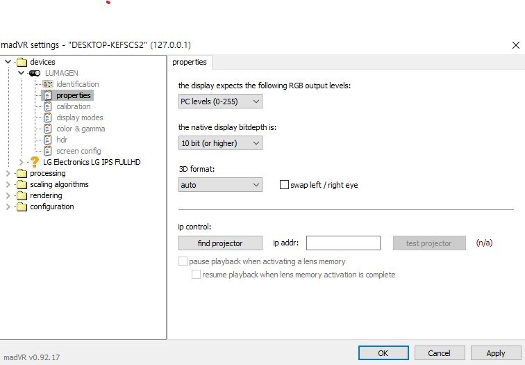Select the LUMAGEN device label
The height and width of the screenshot is (365, 525).
pyautogui.click(x=62, y=73)
